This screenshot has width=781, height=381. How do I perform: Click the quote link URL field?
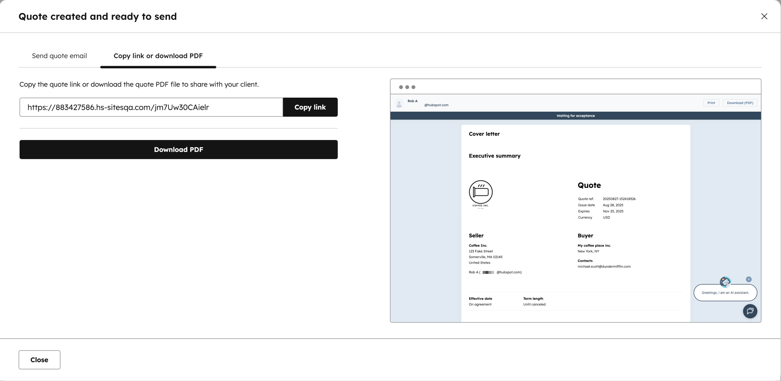click(x=151, y=107)
